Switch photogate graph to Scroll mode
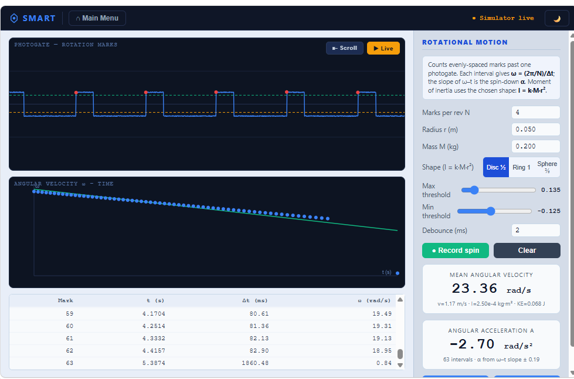 [345, 48]
